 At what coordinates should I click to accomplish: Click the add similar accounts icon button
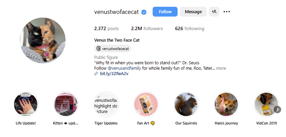[x=214, y=12]
